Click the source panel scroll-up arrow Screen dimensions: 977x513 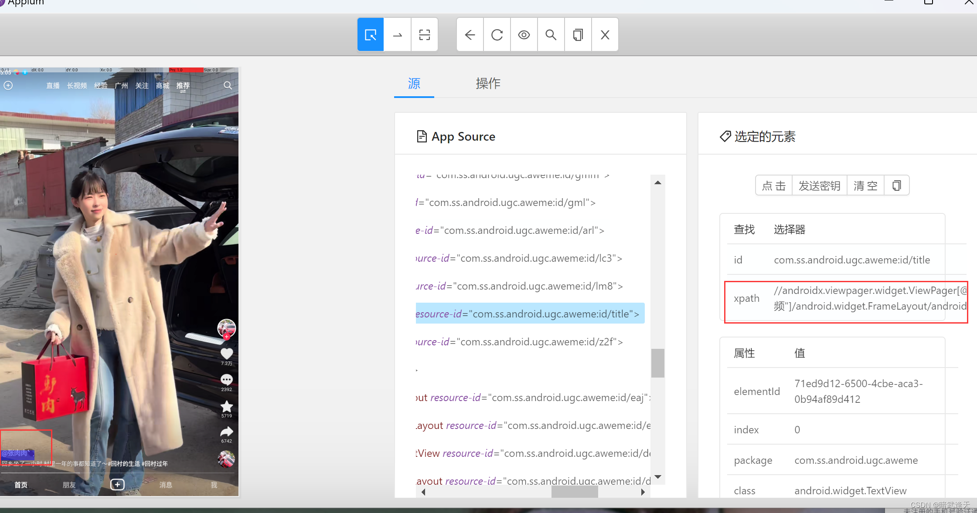click(x=658, y=182)
